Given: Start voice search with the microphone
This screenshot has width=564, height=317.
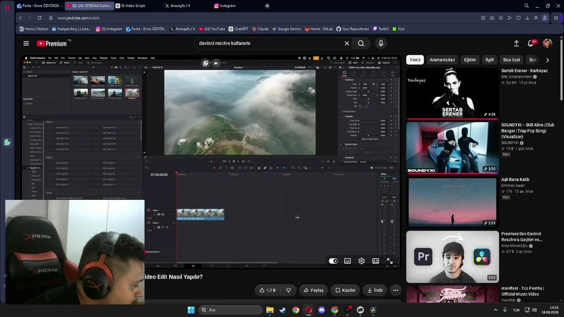Looking at the screenshot, I should (381, 43).
